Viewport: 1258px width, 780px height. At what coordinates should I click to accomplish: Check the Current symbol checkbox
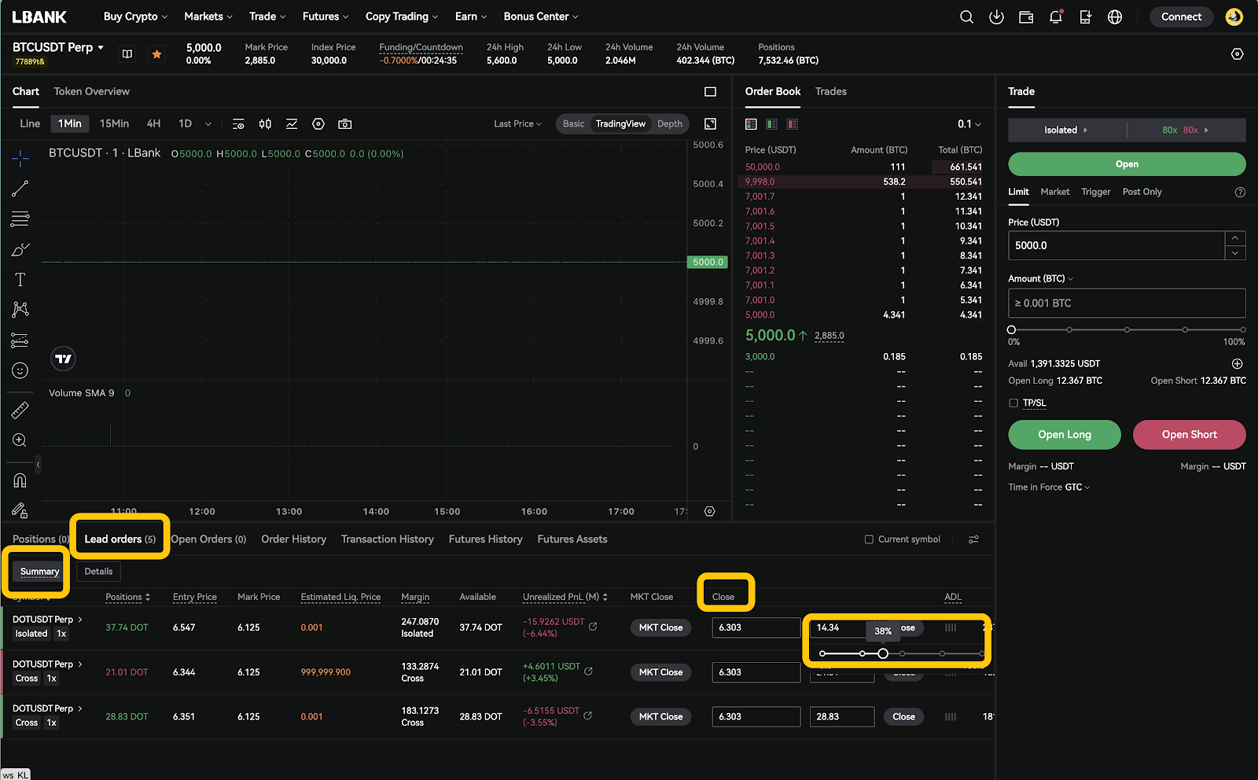869,539
